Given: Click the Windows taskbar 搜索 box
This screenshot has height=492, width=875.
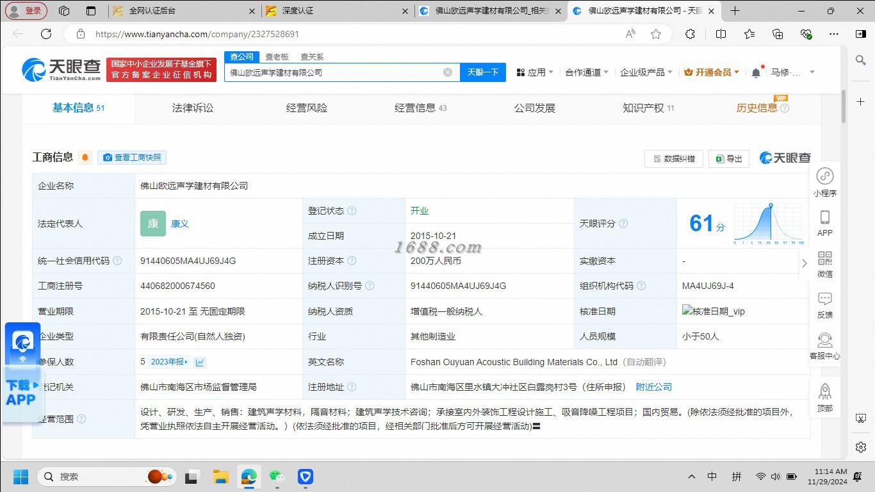Looking at the screenshot, I should coord(107,477).
